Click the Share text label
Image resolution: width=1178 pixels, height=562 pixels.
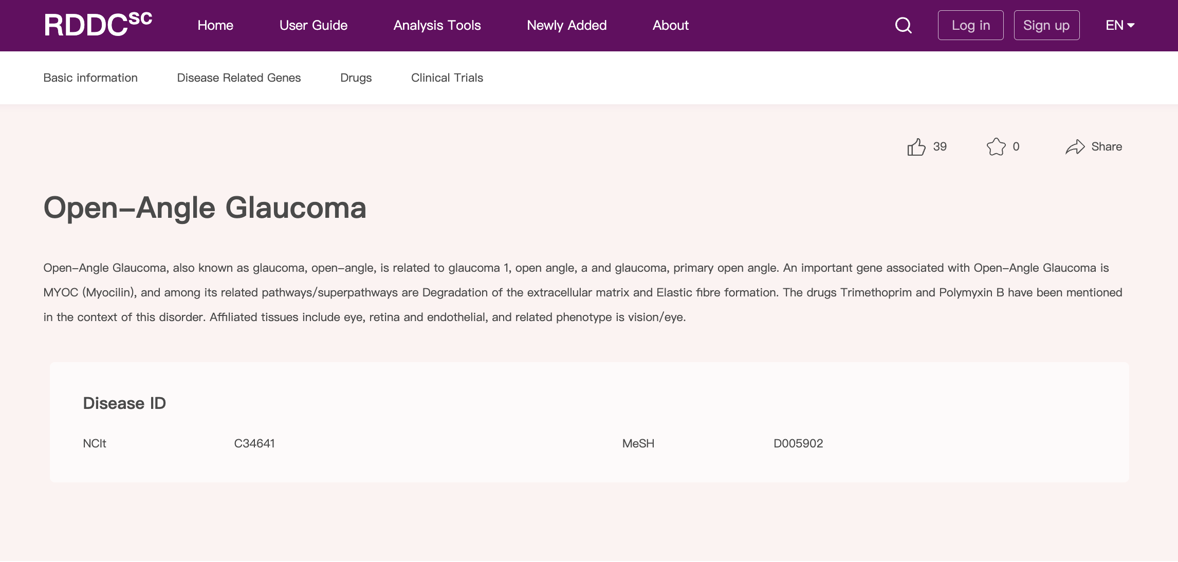click(x=1106, y=147)
